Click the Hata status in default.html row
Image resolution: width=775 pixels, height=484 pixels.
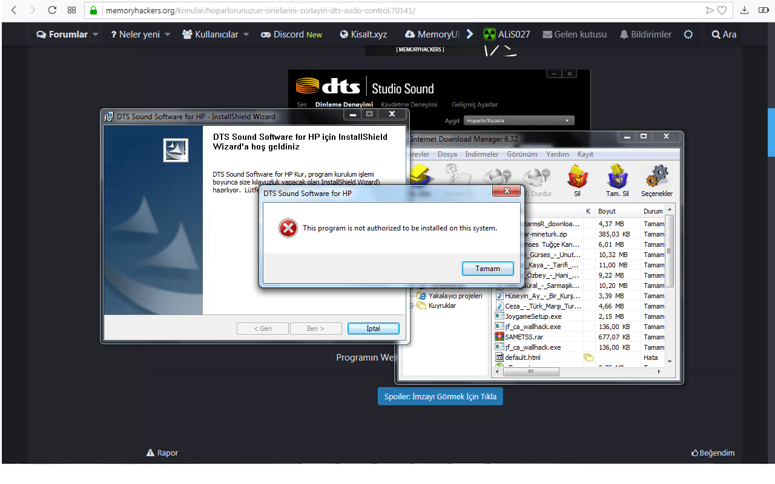(650, 358)
